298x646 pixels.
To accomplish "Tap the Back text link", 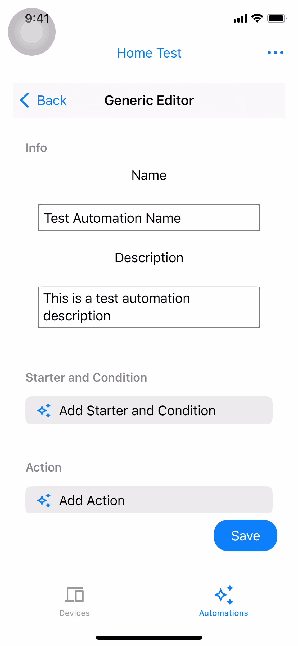I will pos(52,101).
